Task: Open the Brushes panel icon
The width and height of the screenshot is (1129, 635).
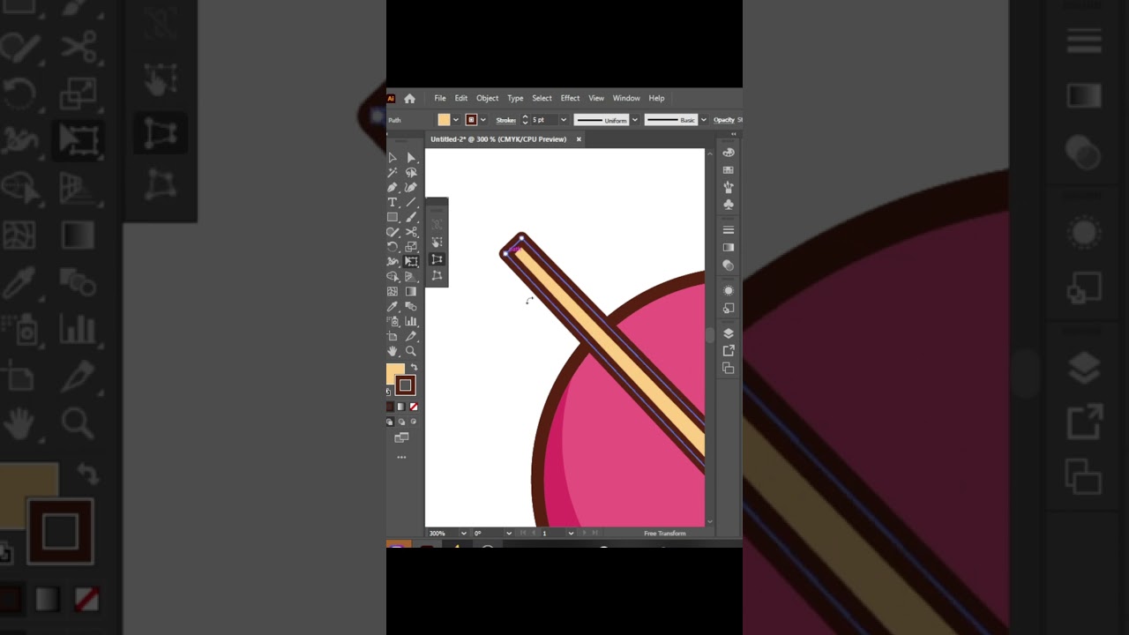Action: pos(729,187)
